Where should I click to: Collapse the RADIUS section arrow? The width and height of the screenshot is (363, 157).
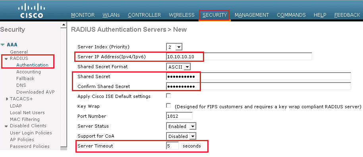[6, 59]
